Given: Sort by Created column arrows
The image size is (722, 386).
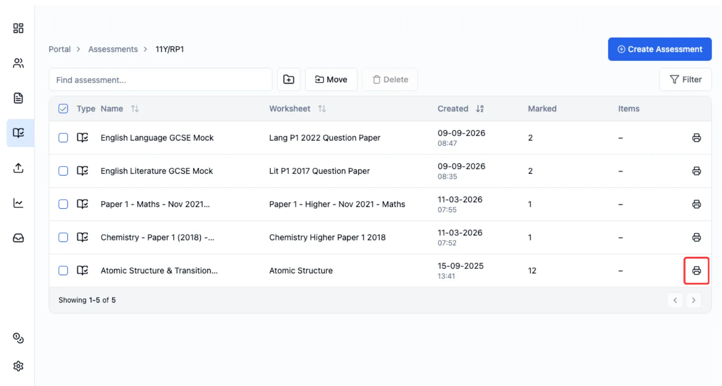Looking at the screenshot, I should 480,109.
